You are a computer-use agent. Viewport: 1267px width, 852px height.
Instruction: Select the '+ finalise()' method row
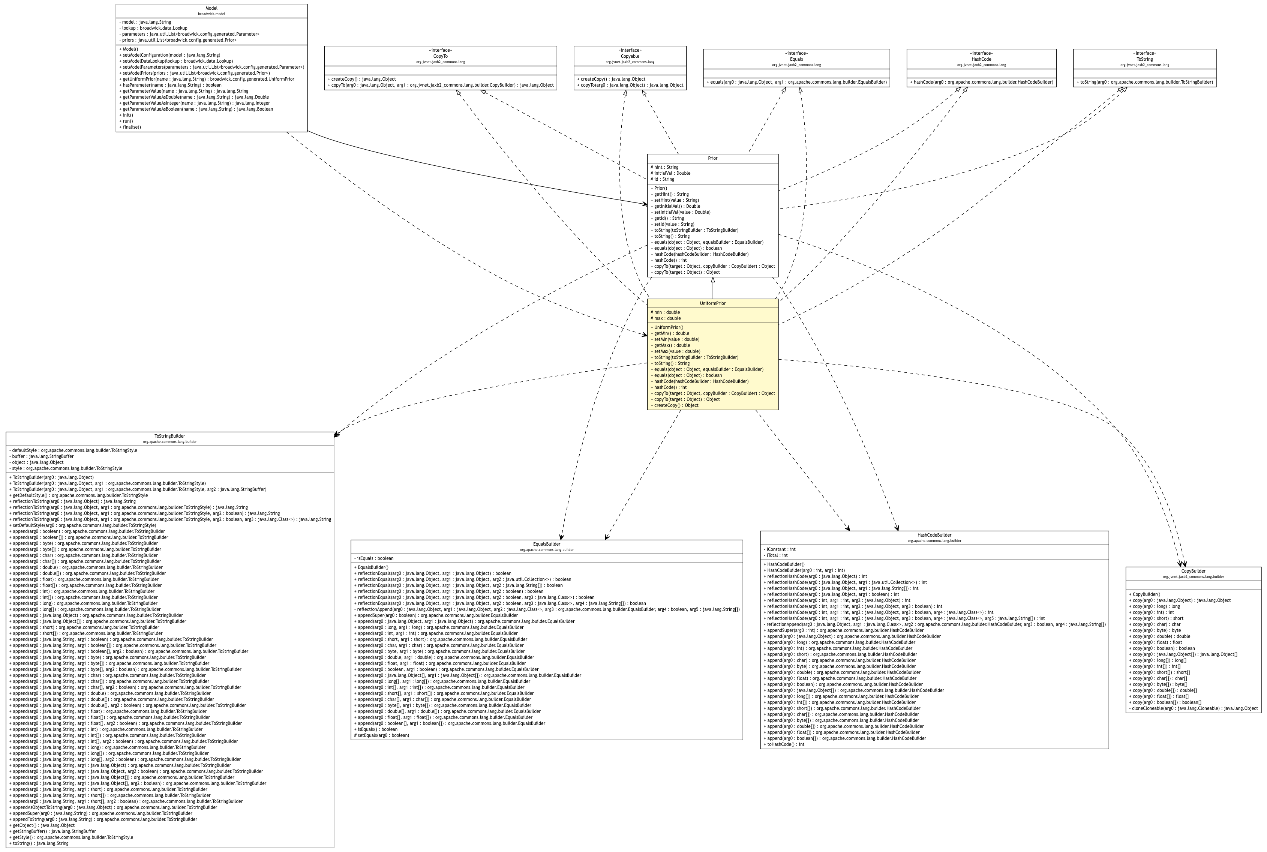pos(129,127)
